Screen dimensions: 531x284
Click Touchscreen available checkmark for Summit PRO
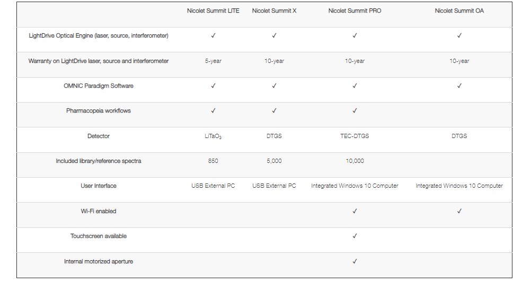355,236
